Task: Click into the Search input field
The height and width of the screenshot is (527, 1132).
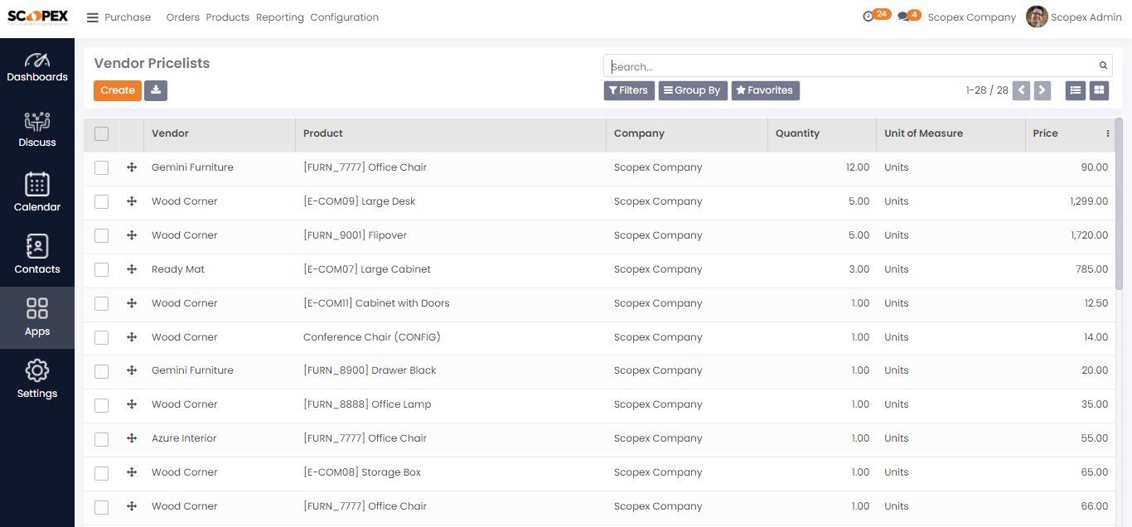Action: pos(852,66)
